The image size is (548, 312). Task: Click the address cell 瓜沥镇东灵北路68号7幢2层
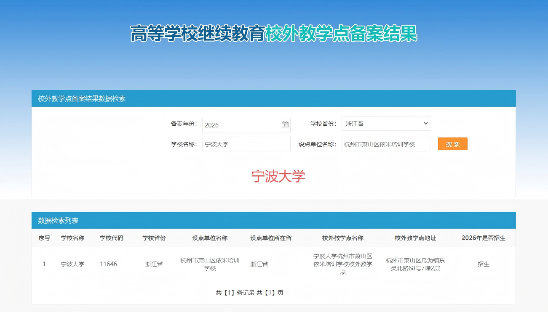[x=415, y=264]
